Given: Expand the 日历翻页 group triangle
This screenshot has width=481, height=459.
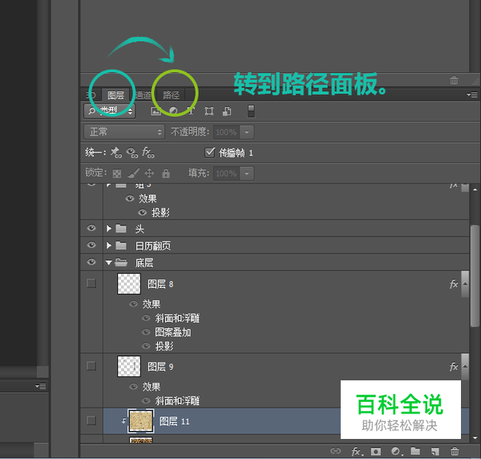Looking at the screenshot, I should [x=109, y=246].
